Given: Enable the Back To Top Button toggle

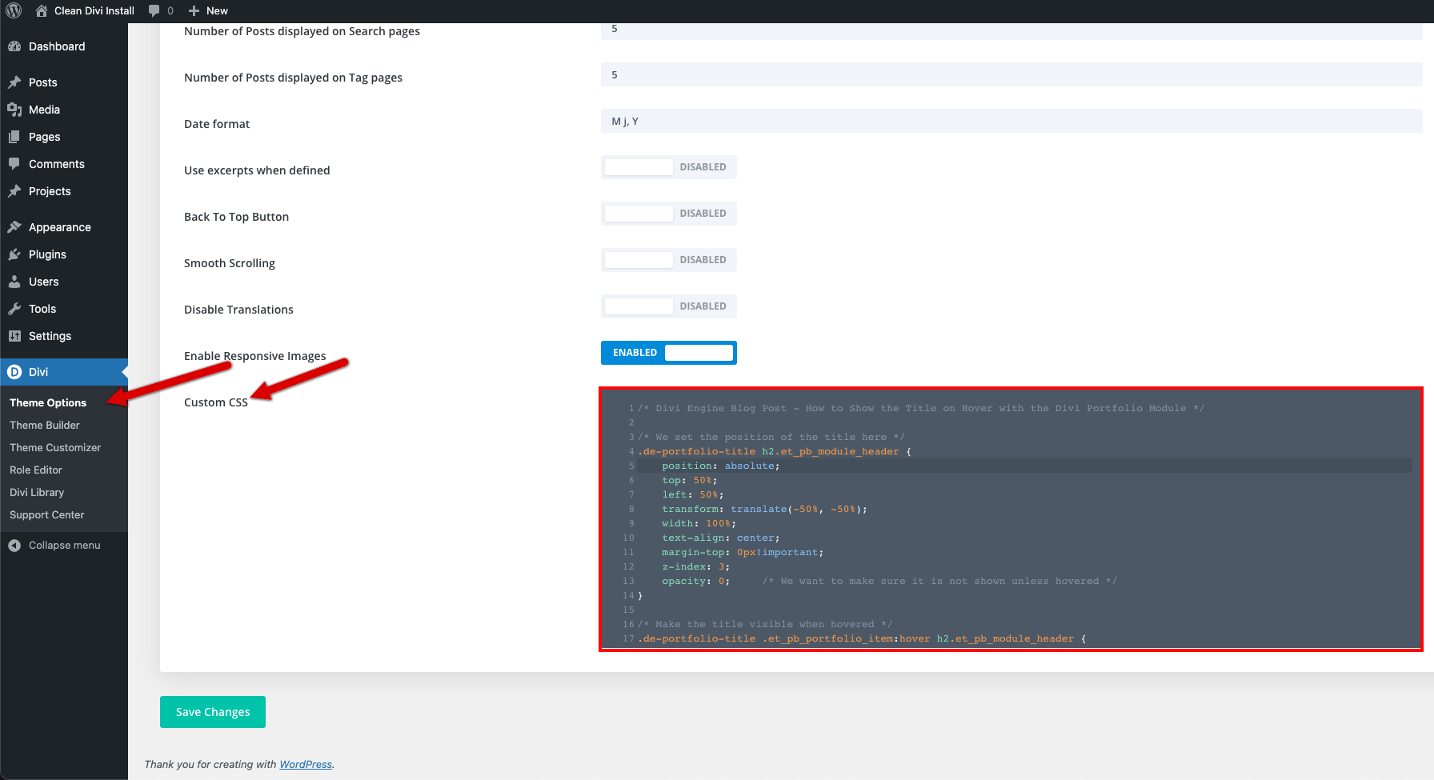Looking at the screenshot, I should tap(668, 214).
